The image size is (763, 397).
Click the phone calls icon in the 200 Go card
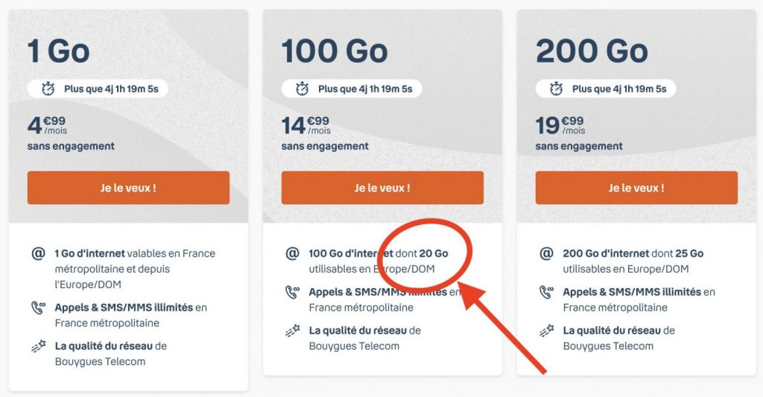point(547,293)
